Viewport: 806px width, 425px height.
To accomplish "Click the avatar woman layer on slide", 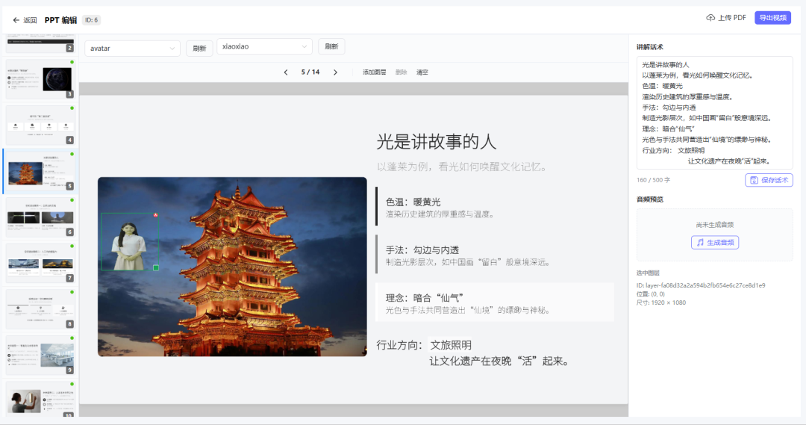I will pos(129,242).
